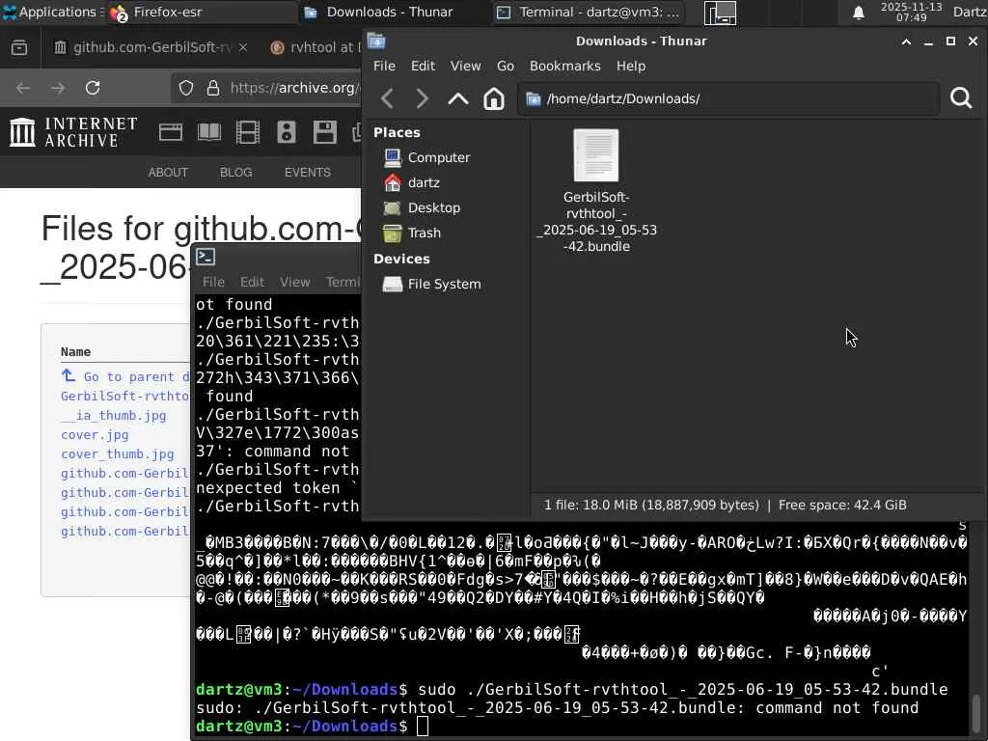Switch to Terminal taskbar button

pyautogui.click(x=589, y=12)
